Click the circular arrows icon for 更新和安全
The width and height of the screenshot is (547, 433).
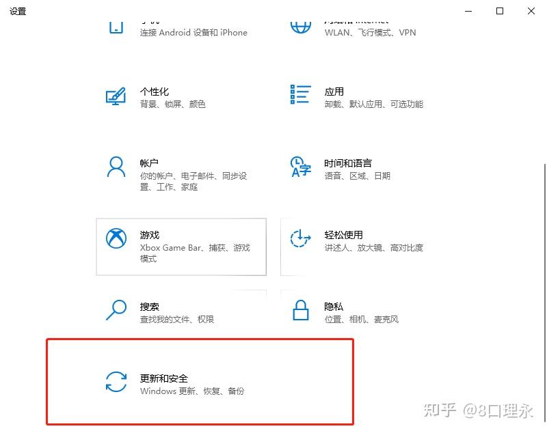tap(116, 382)
